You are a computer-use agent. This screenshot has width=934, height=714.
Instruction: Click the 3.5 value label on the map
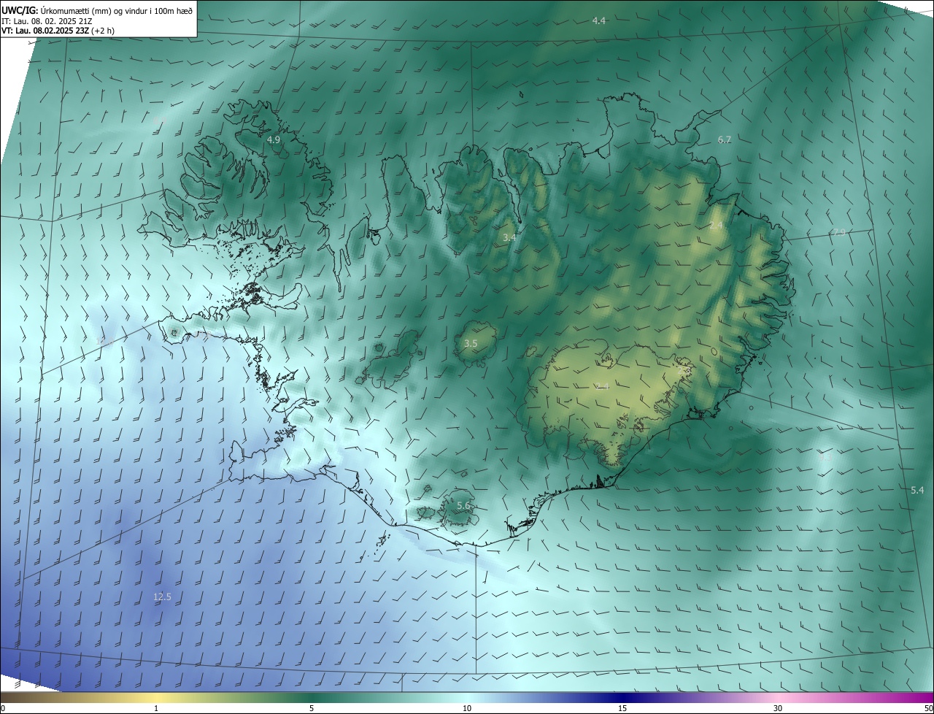(x=471, y=343)
